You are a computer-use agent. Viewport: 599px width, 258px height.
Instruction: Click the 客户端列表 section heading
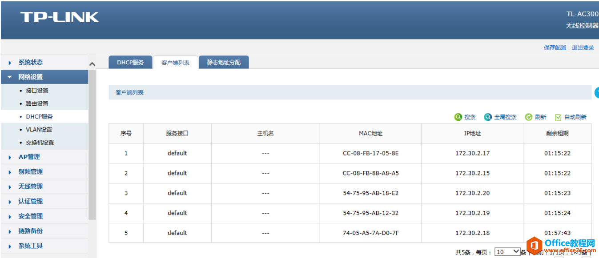coord(129,93)
